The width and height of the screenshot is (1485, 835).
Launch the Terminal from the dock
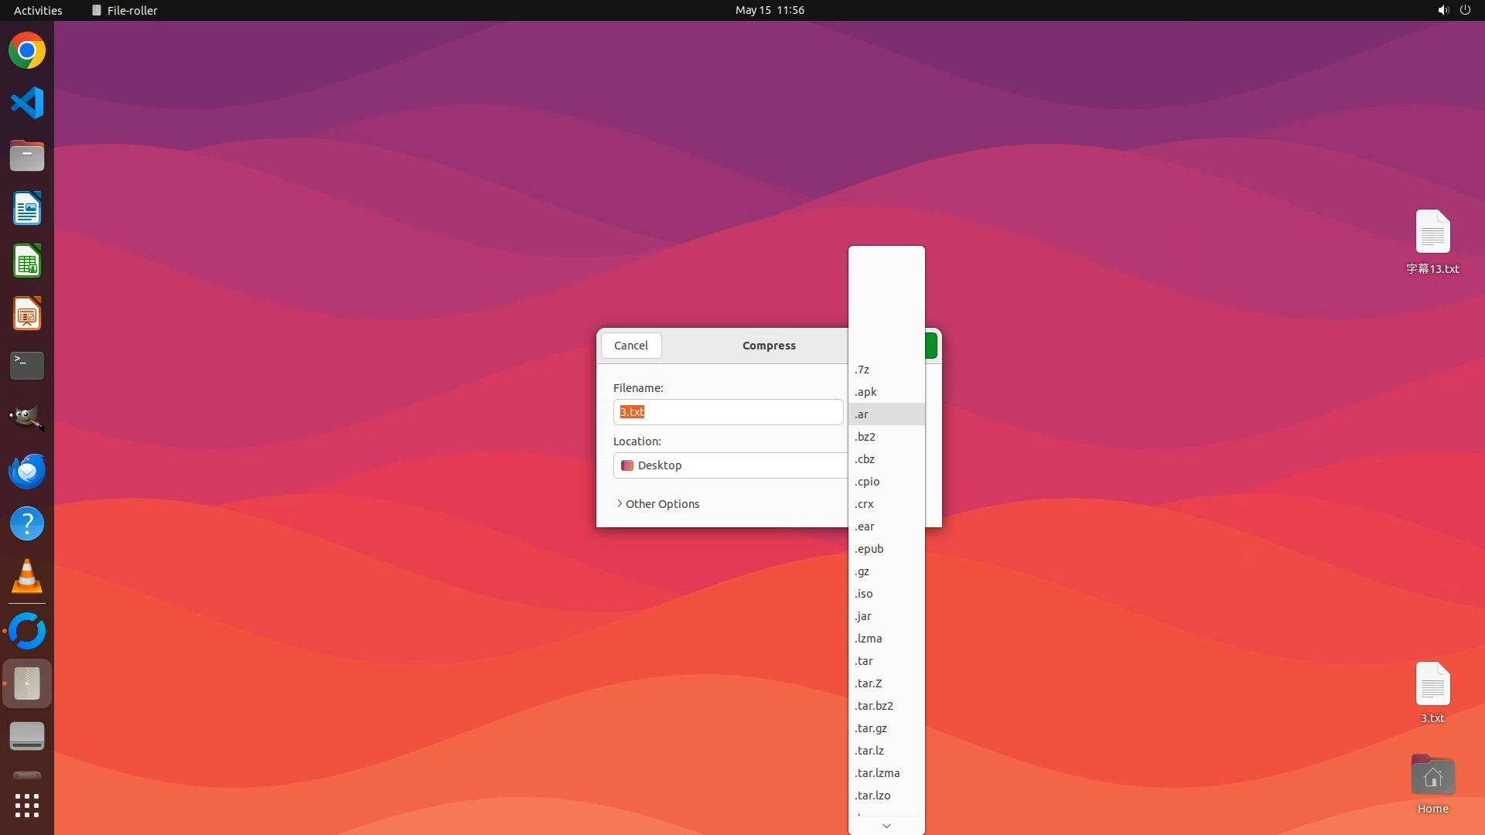(x=27, y=366)
